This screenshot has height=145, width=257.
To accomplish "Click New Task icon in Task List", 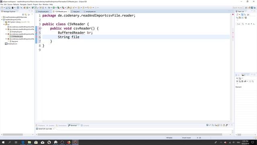I will tap(237, 14).
